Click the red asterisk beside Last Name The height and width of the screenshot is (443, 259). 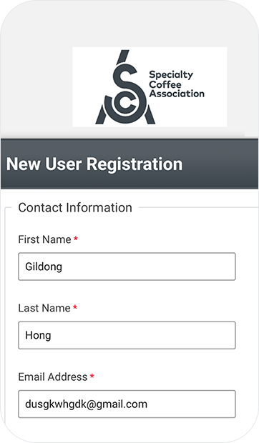[x=75, y=308]
